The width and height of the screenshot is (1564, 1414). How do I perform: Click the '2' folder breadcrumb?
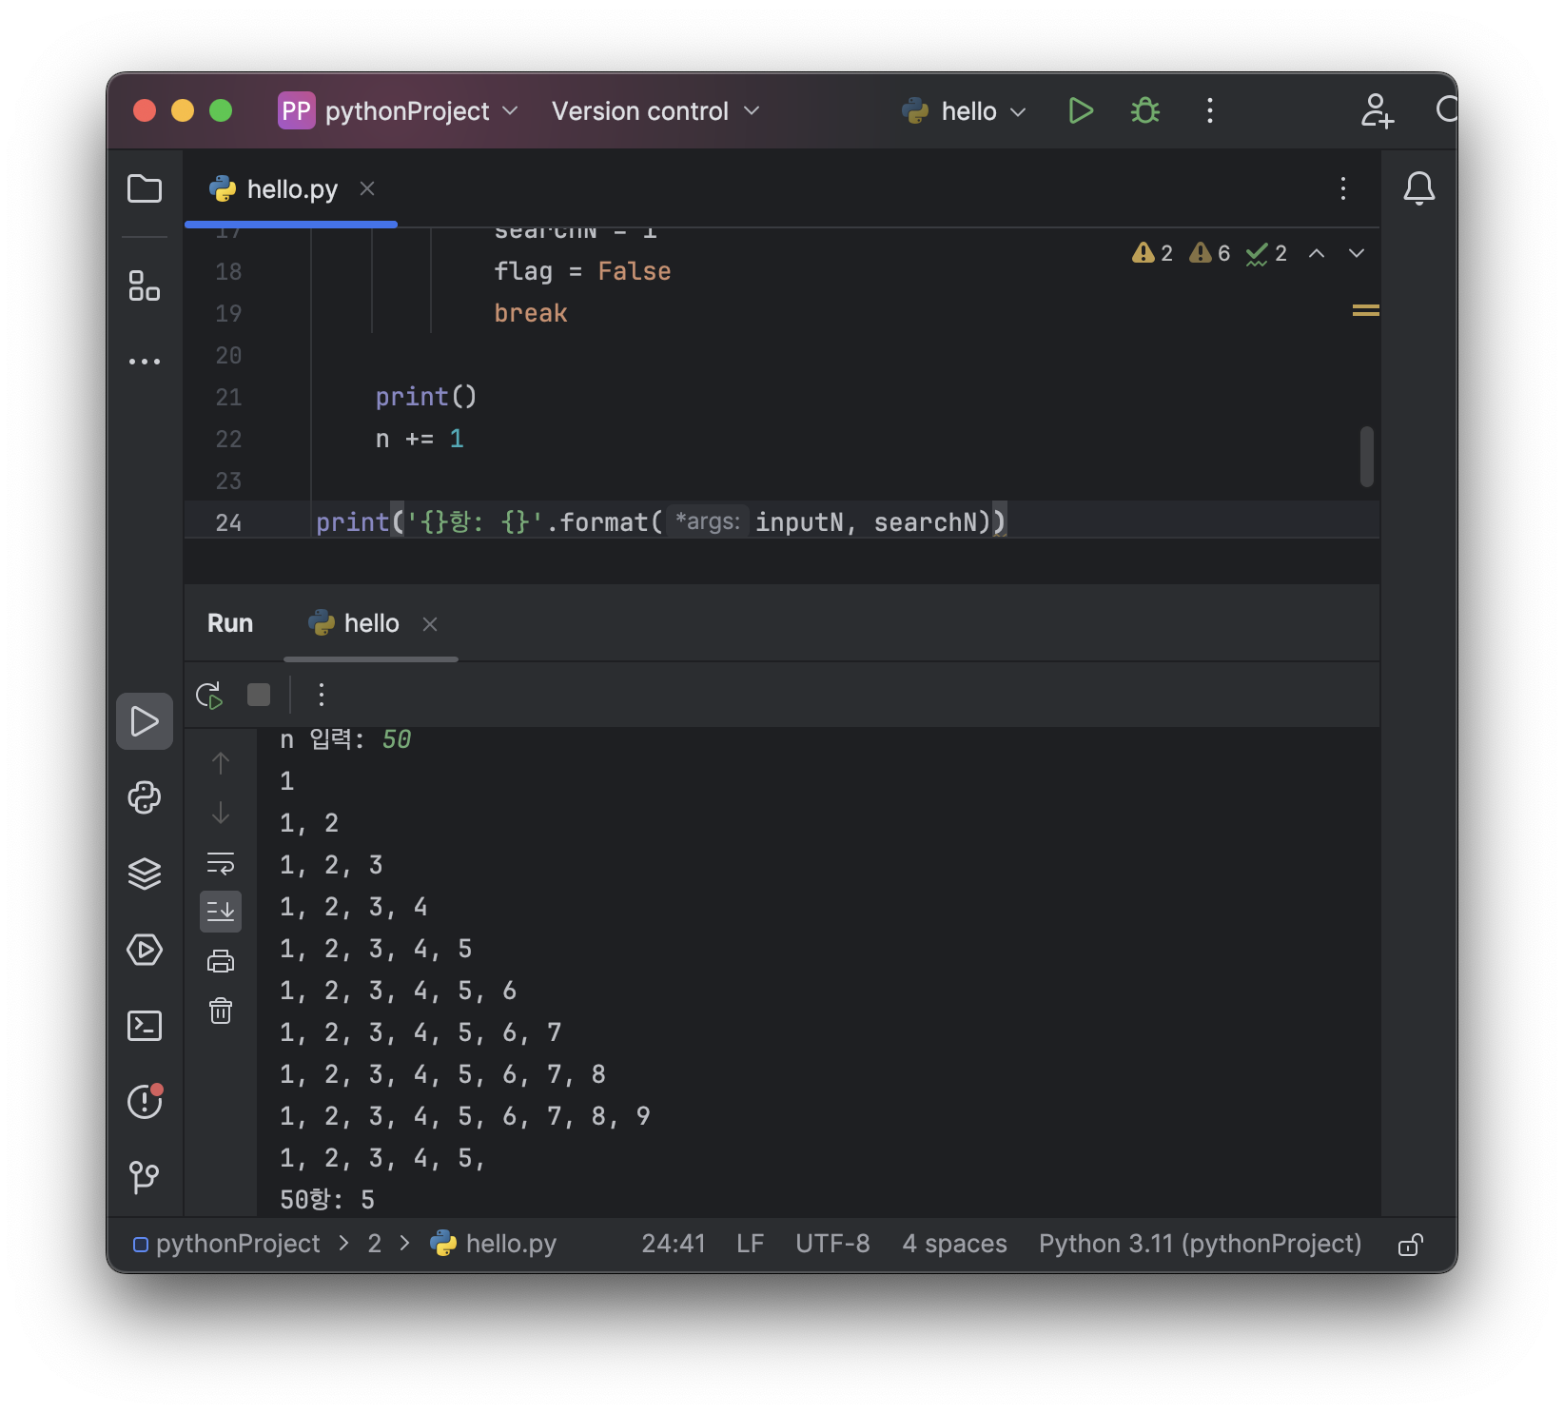(x=375, y=1244)
